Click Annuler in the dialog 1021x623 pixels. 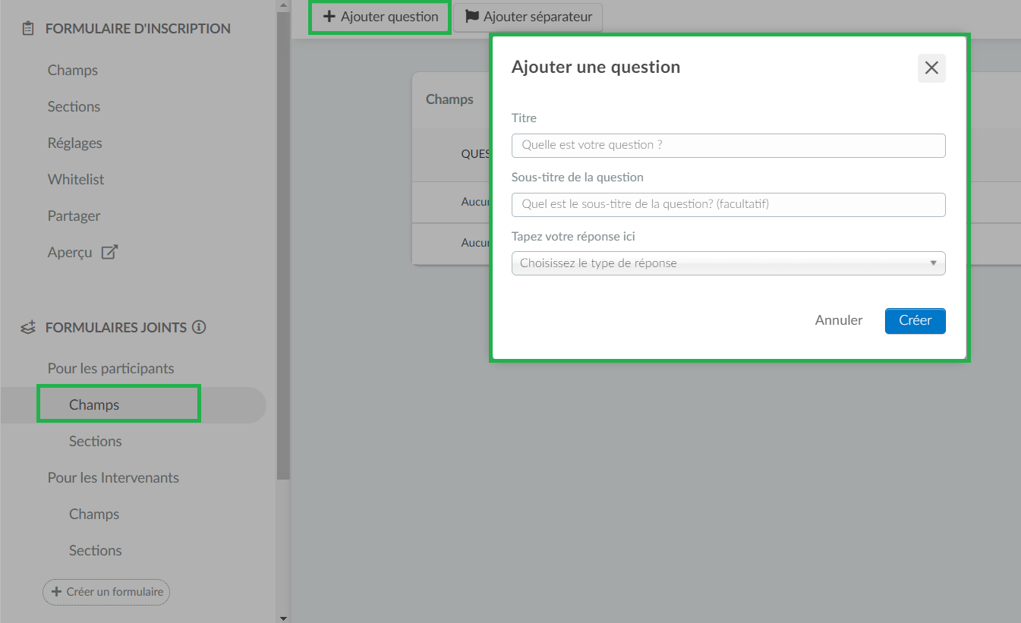(x=839, y=320)
